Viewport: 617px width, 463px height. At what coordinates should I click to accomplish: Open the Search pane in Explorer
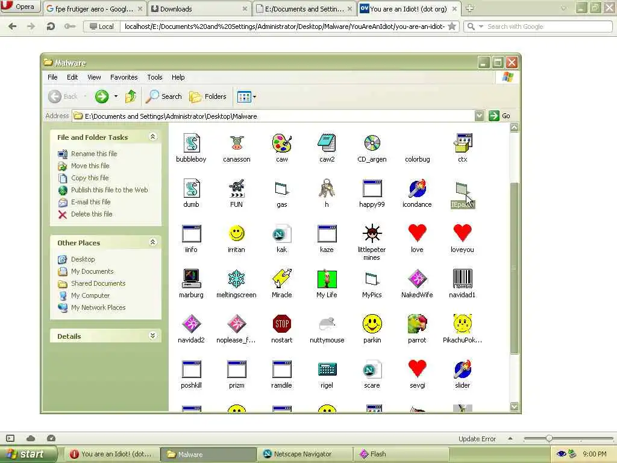point(164,96)
